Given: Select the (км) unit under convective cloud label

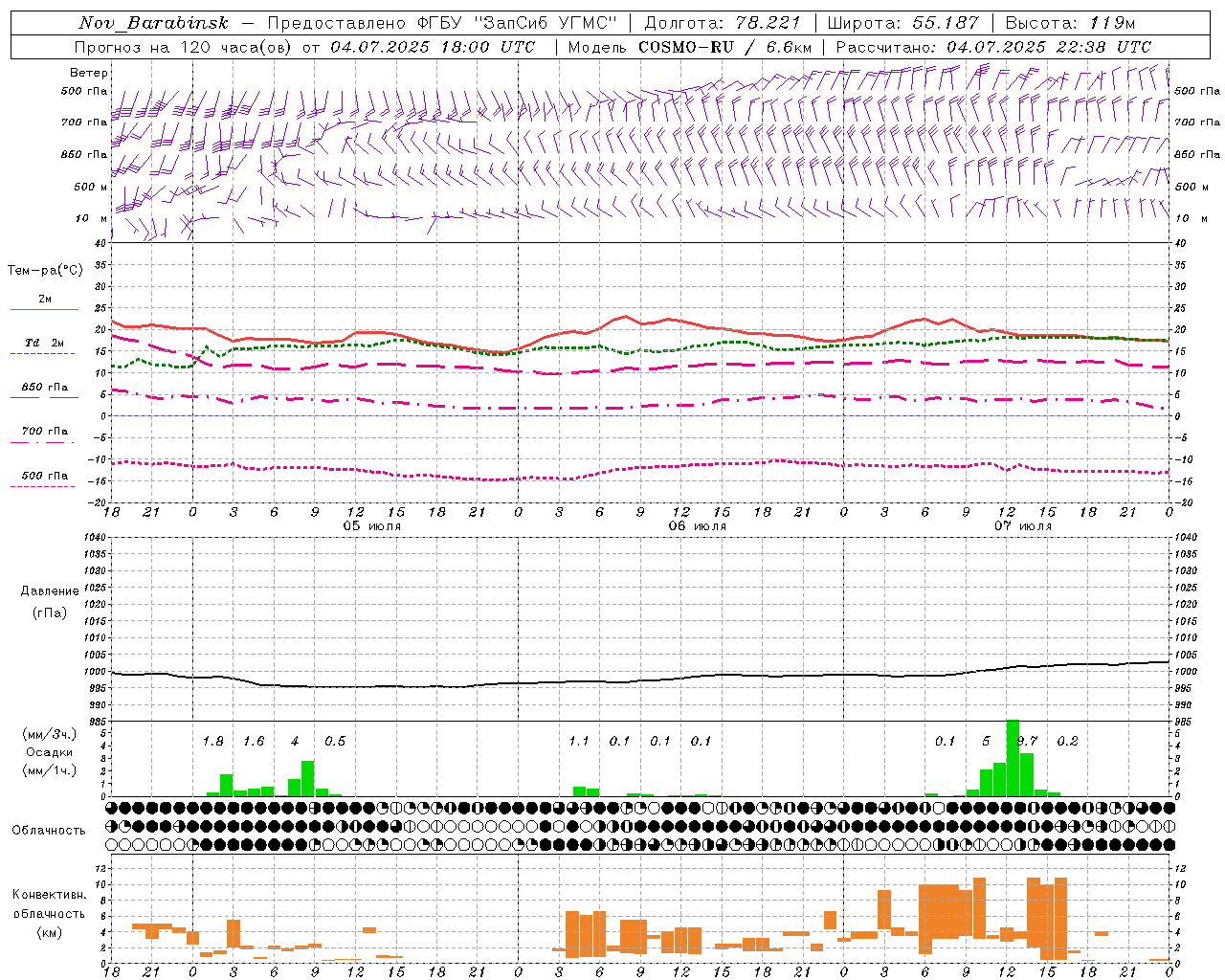Looking at the screenshot, I should coord(49,932).
